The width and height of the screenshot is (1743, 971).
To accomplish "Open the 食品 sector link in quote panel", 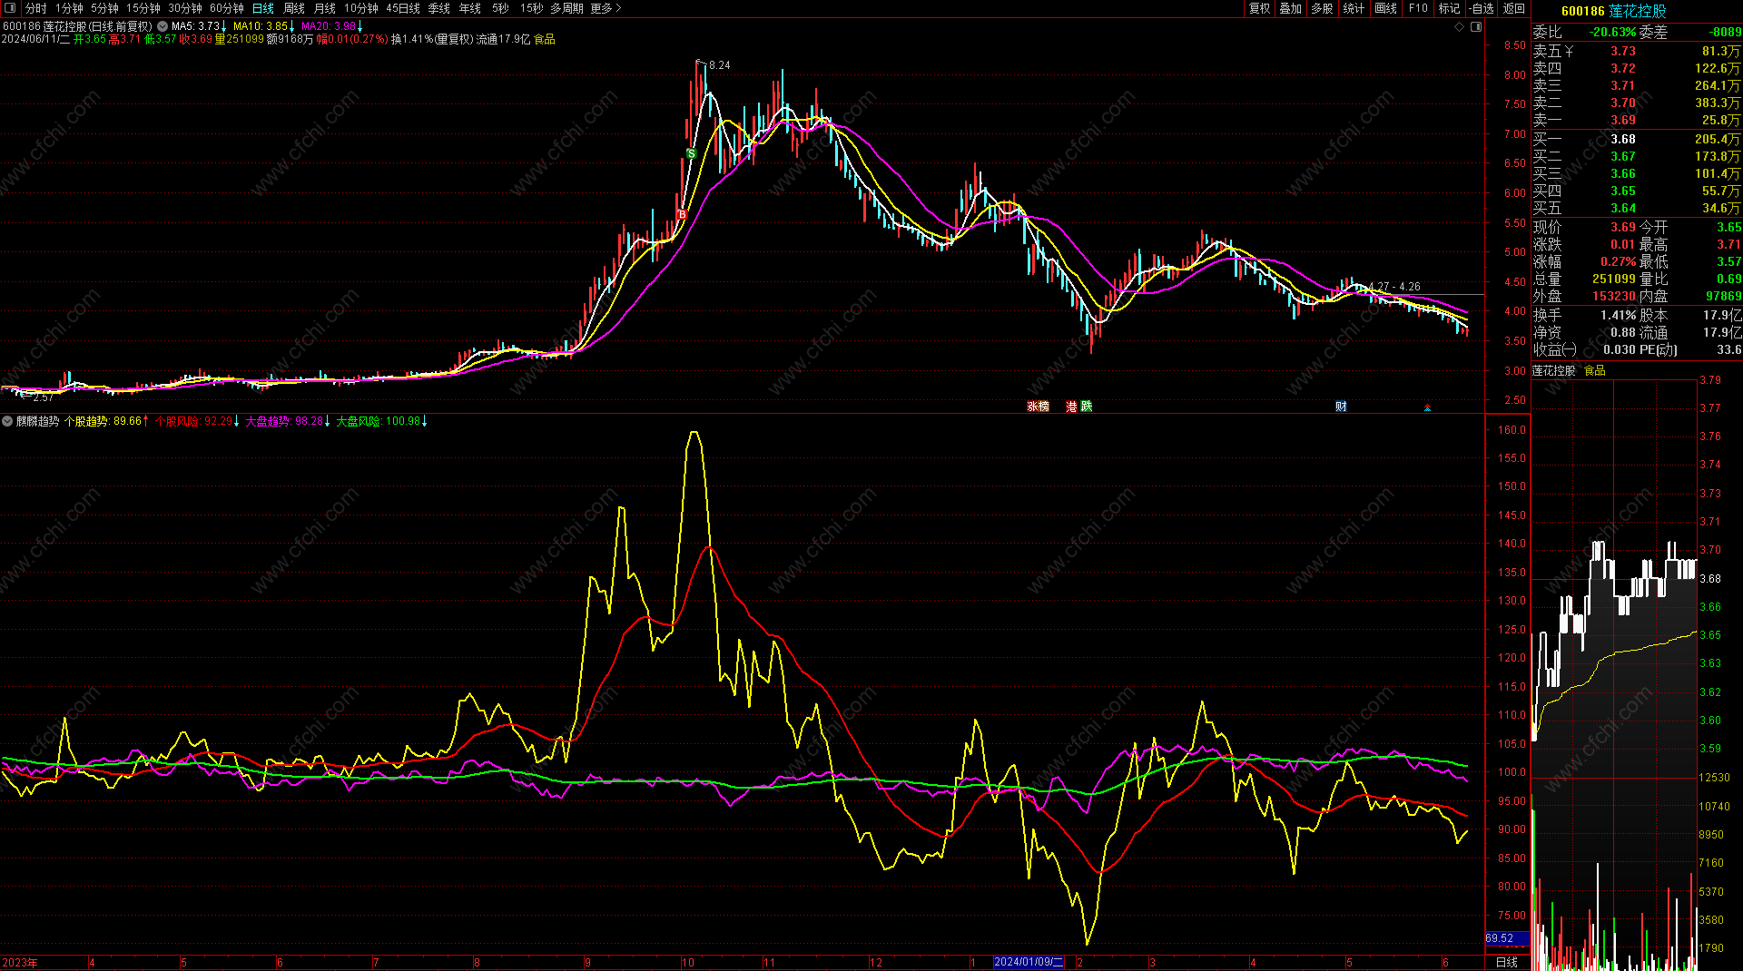I will coord(1595,370).
